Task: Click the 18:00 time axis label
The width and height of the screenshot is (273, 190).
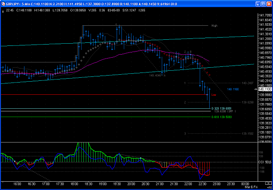Action: pyautogui.click(x=74, y=184)
